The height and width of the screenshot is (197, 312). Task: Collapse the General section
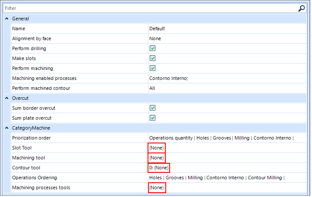tap(6, 19)
